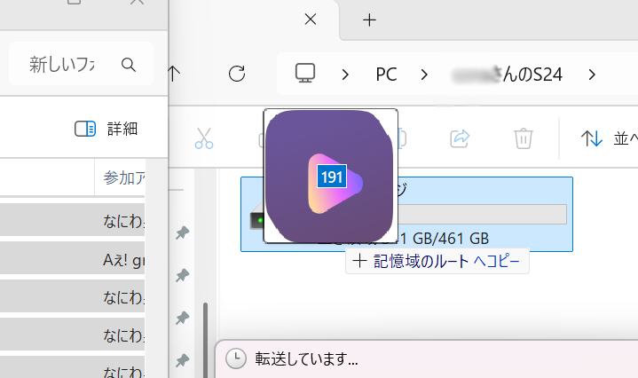Click the clock icon beside 転送しています

pos(235,359)
